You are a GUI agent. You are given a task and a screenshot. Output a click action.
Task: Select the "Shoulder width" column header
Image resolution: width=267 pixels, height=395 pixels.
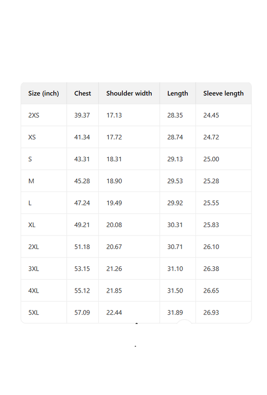coord(129,94)
